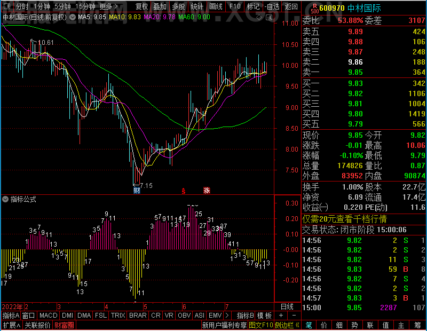
Task: Open the 复权 adjustment menu
Action: [141, 6]
